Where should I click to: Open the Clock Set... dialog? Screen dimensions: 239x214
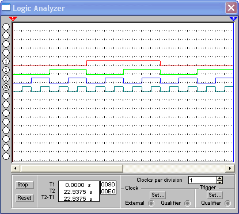pos(158,195)
